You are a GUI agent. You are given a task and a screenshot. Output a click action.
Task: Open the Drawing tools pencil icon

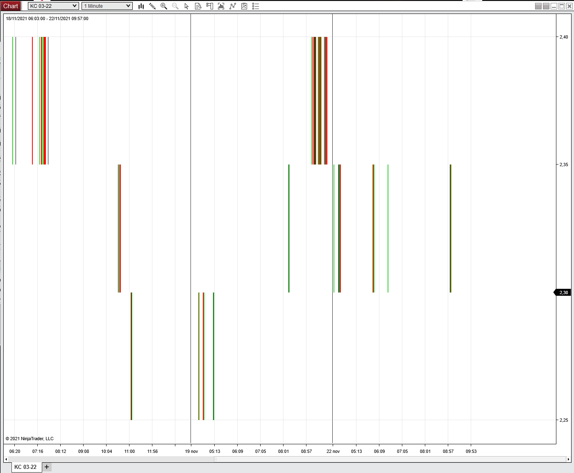(x=152, y=6)
